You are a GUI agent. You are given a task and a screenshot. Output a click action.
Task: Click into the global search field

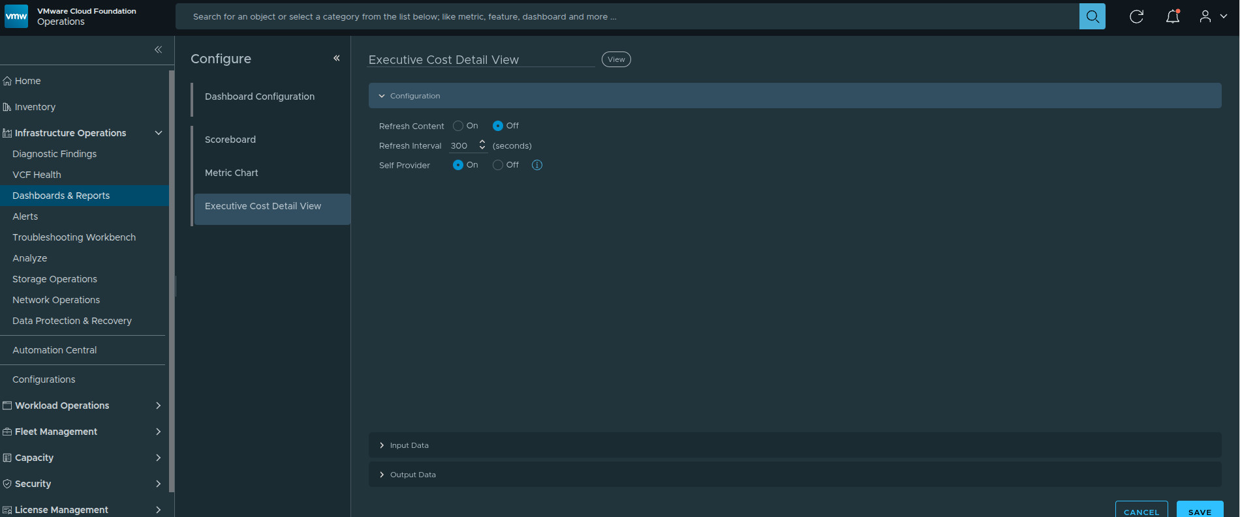[x=627, y=16]
